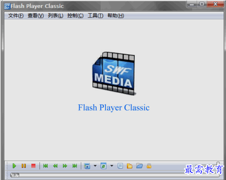Open the 控制(C) menu
Screen dimensions: 226x180
pos(75,15)
